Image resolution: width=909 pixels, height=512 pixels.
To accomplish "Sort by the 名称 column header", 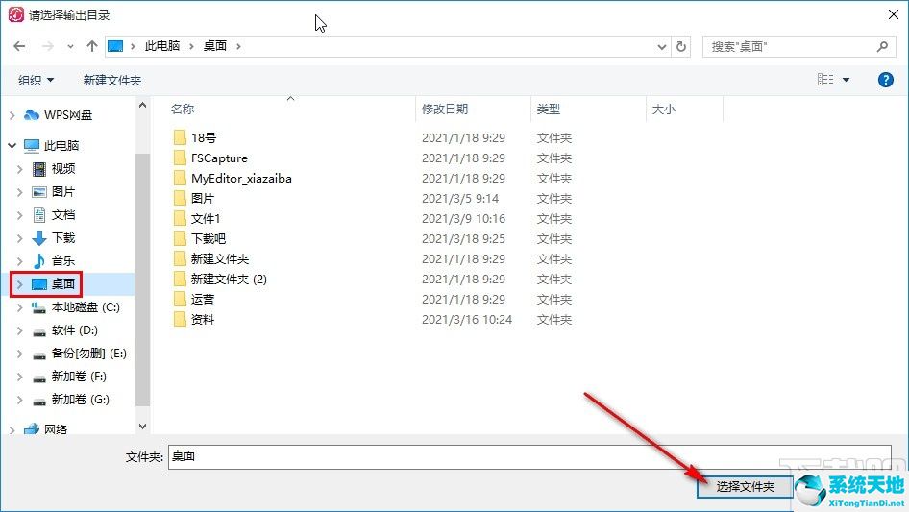I will click(x=182, y=109).
